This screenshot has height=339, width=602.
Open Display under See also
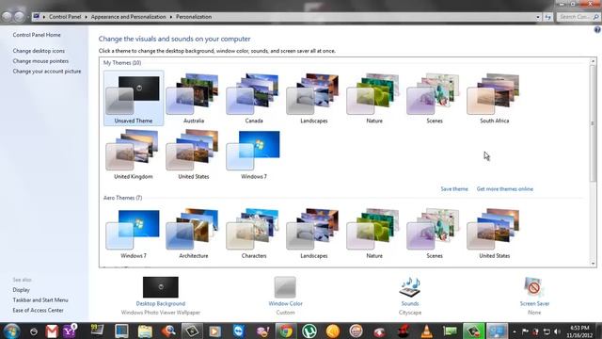point(21,290)
